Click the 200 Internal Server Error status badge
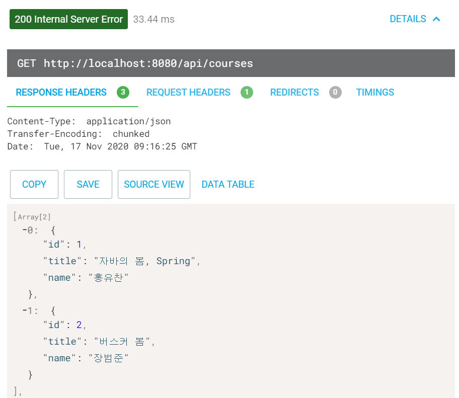Screen dimensions: 459x398 click(x=69, y=19)
